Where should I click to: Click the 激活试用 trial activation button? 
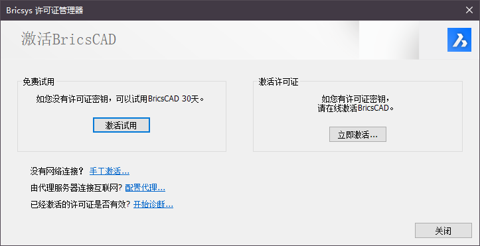121,125
